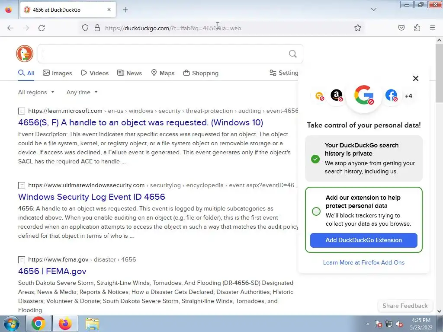The width and height of the screenshot is (443, 332).
Task: Click Add DuckDuckGo Extension button
Action: click(x=363, y=240)
